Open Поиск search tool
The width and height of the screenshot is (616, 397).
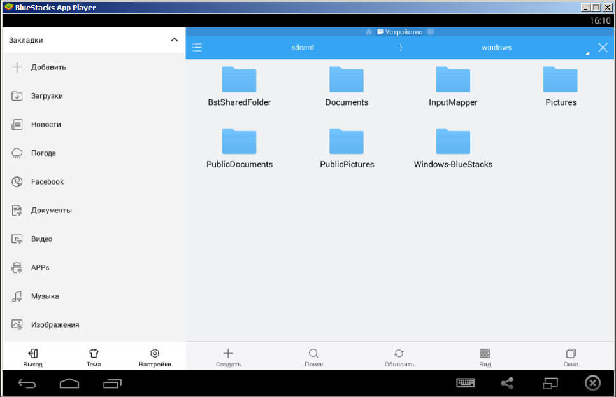pyautogui.click(x=314, y=358)
